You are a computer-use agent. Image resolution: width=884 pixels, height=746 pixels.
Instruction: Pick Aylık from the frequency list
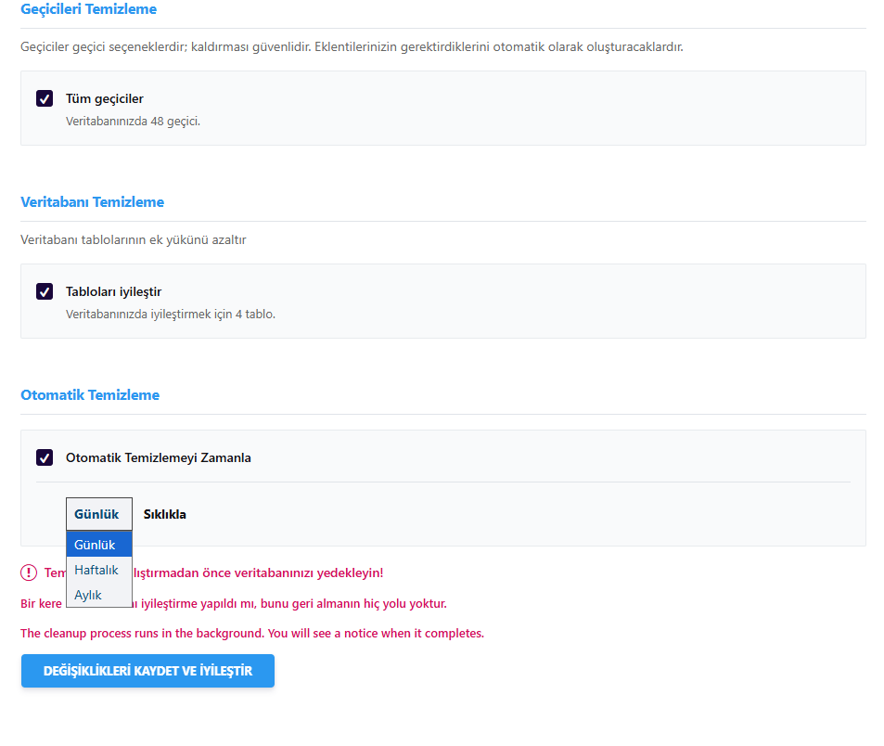(88, 595)
